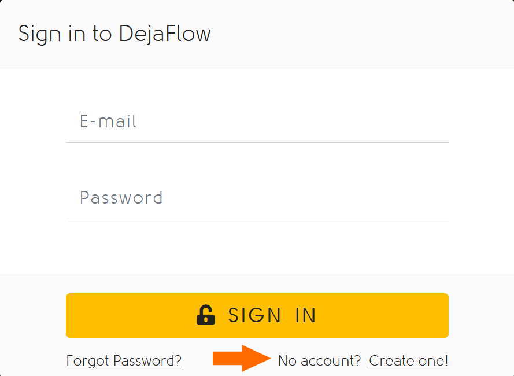Follow the Create one! link
The height and width of the screenshot is (376, 514).
tap(408, 361)
